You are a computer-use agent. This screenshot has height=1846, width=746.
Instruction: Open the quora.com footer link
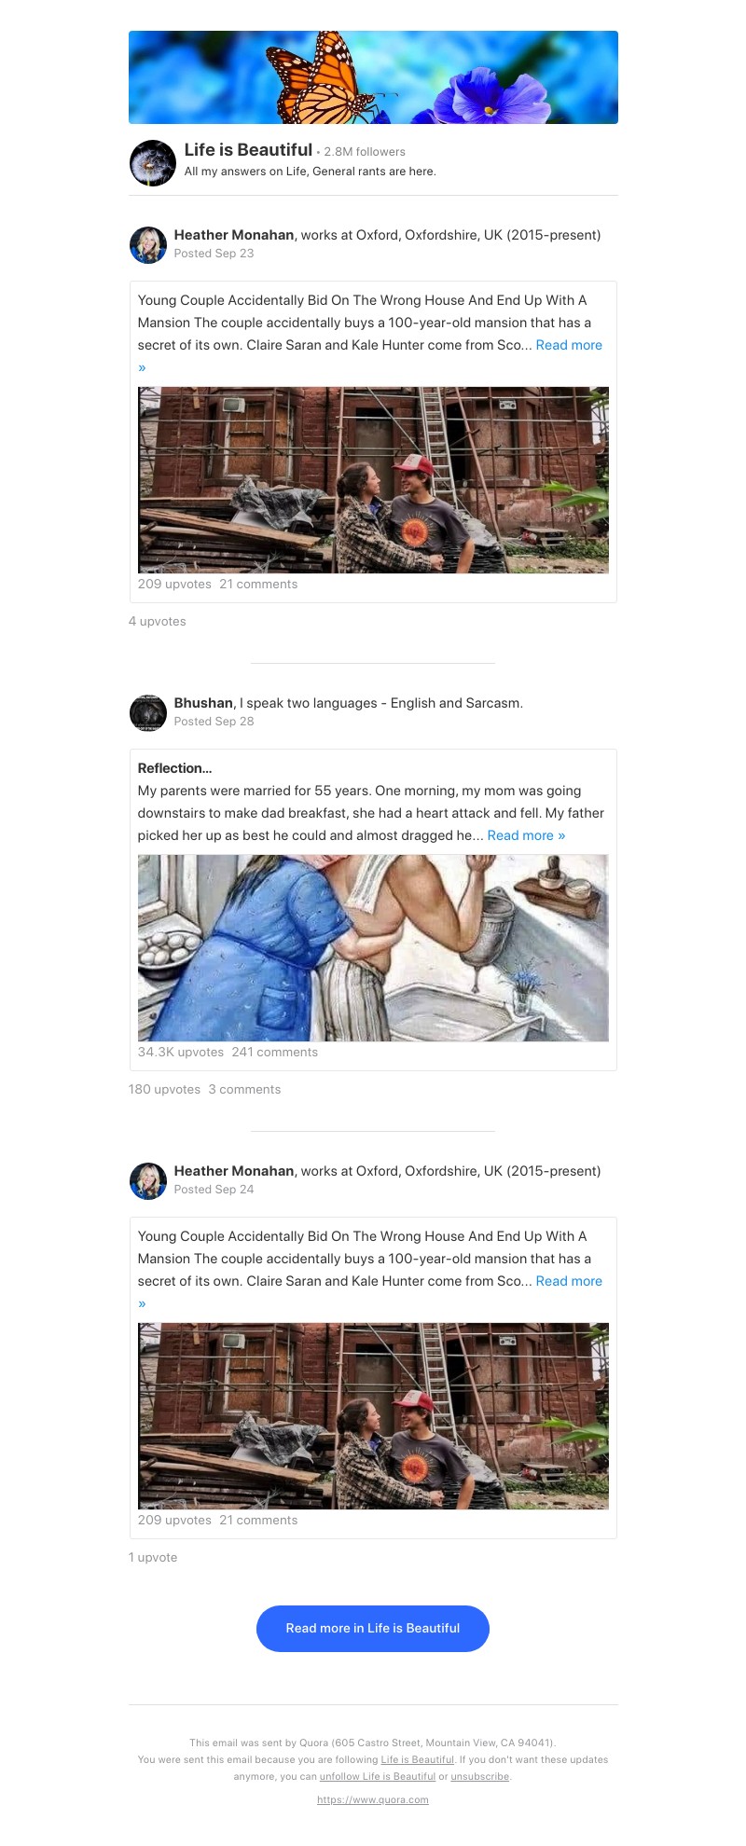pos(373,1800)
